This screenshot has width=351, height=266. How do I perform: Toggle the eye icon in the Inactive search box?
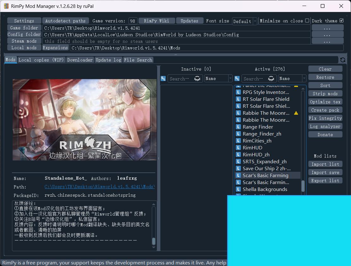click(x=197, y=79)
